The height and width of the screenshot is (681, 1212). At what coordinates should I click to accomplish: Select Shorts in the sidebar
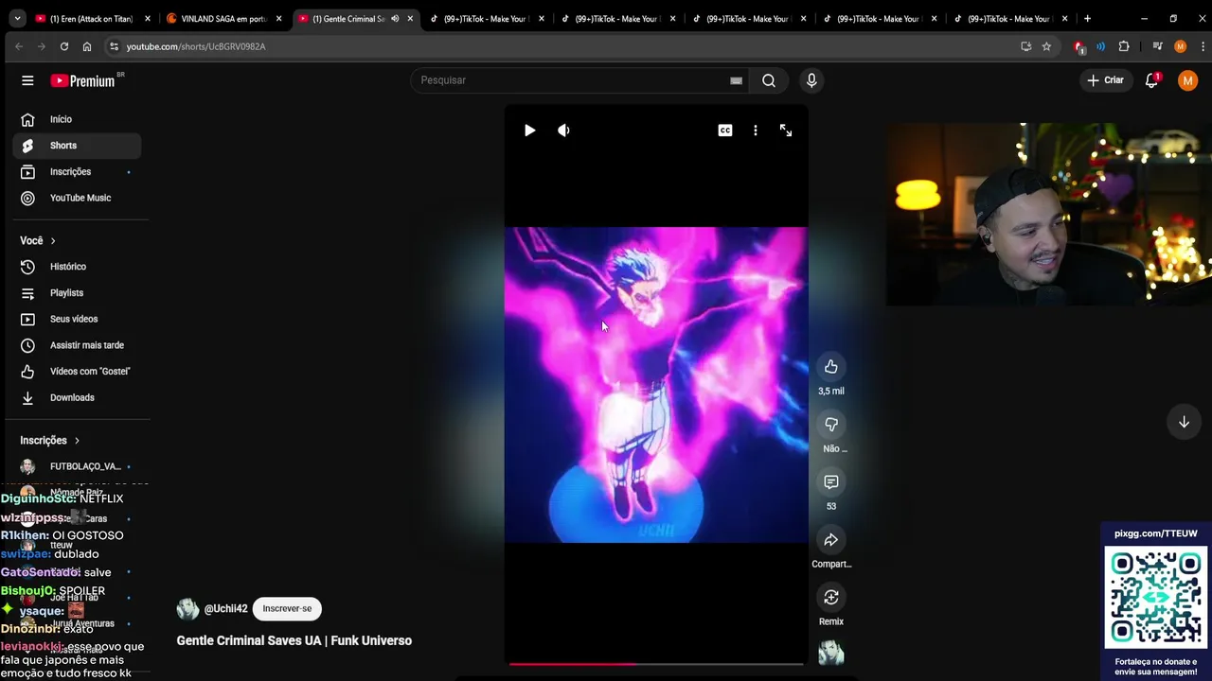pos(78,146)
